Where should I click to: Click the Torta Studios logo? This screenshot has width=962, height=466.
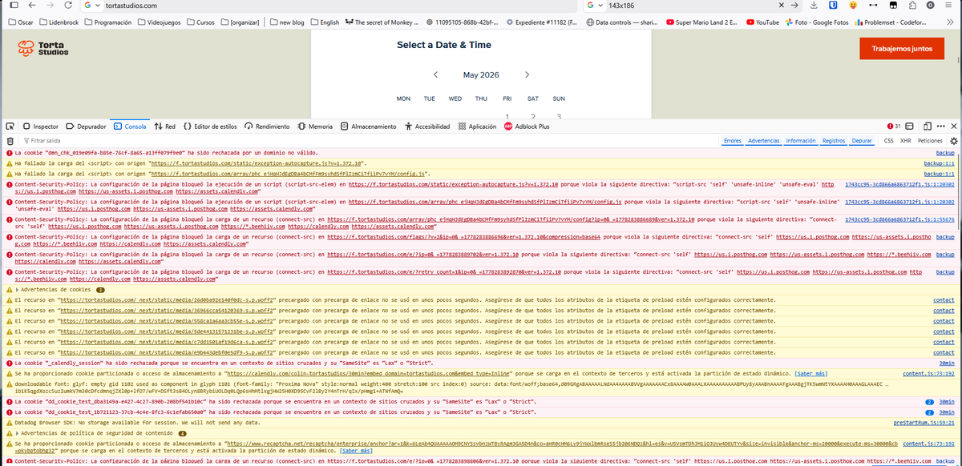tap(43, 48)
